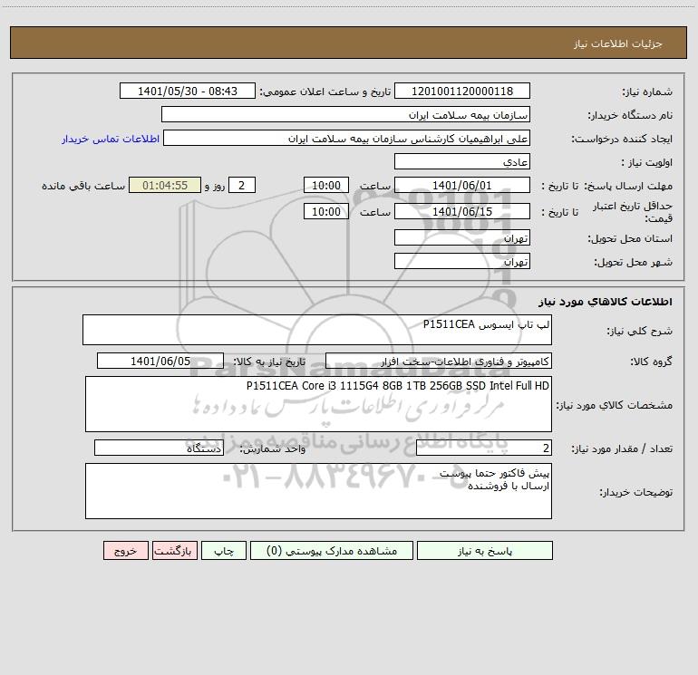Click the بازگشت back button
This screenshot has width=698, height=675.
click(174, 550)
